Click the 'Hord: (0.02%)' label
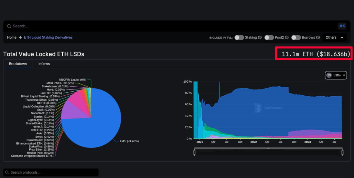The height and width of the screenshot is (178, 354). 56,89
